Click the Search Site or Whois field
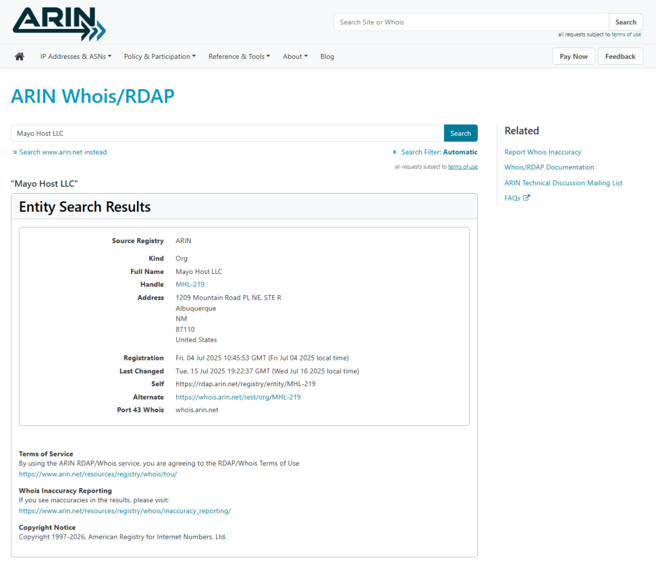The image size is (656, 569). point(471,22)
